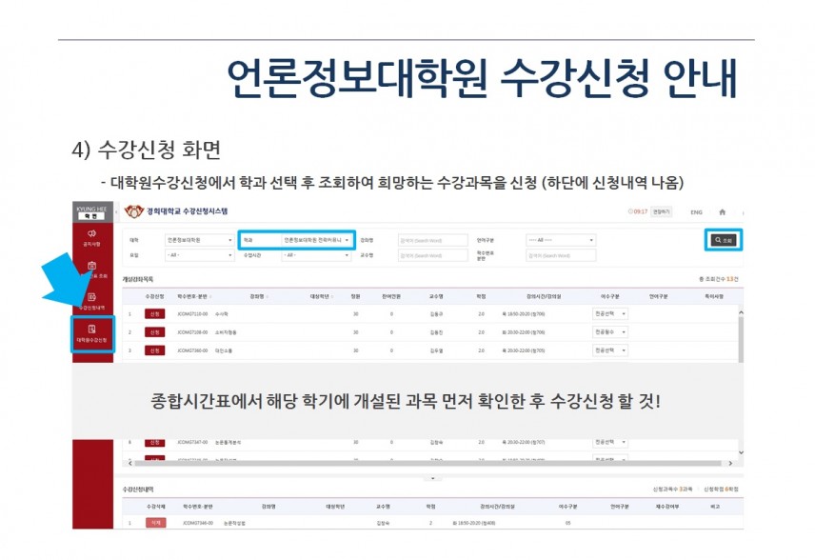The width and height of the screenshot is (815, 560).
Task: Select the 대학원수강신청 sidebar icon
Action: (92, 333)
